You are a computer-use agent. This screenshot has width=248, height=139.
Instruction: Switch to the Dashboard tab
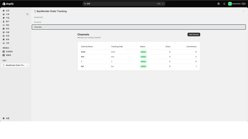click(38, 17)
